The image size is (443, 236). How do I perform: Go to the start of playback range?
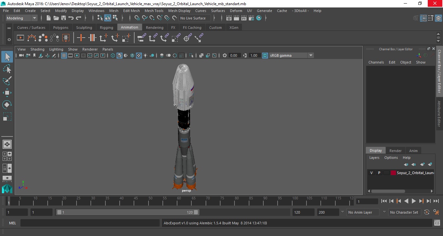[x=384, y=201]
